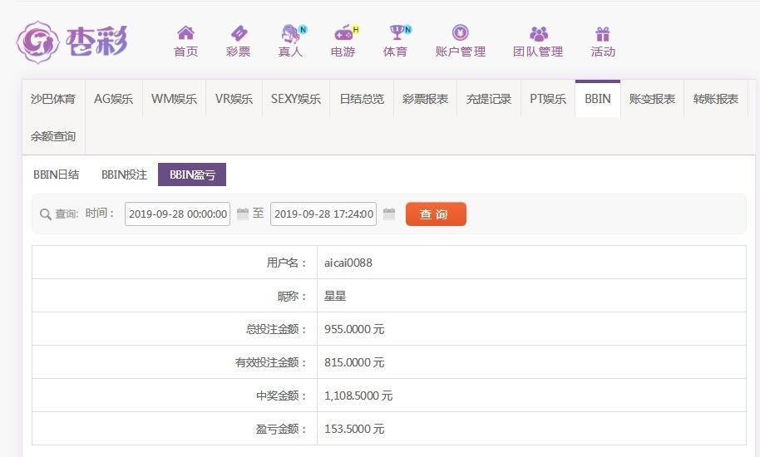
Task: Click the username value aicai0088
Action: pyautogui.click(x=348, y=263)
